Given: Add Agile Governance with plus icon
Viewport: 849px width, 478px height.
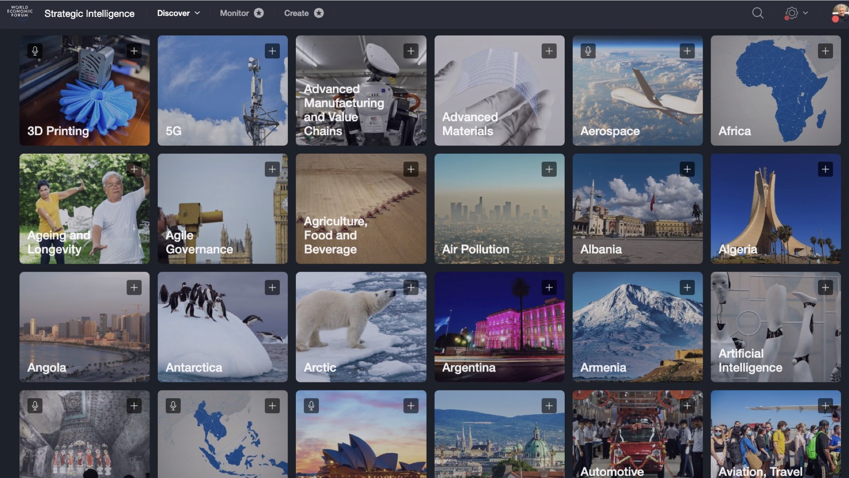Looking at the screenshot, I should 272,169.
